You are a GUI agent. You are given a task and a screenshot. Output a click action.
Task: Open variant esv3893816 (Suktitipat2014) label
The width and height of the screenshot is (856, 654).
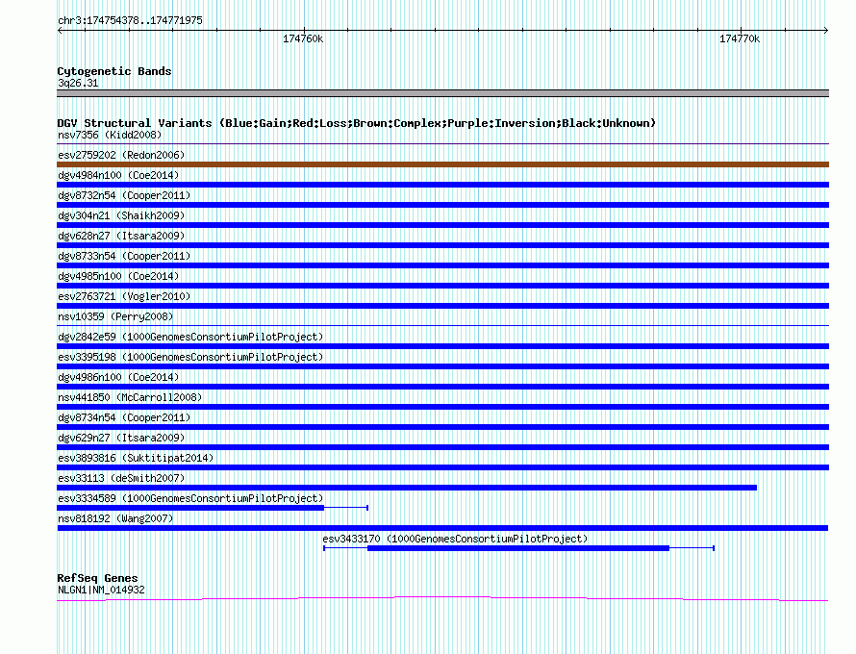tap(136, 458)
